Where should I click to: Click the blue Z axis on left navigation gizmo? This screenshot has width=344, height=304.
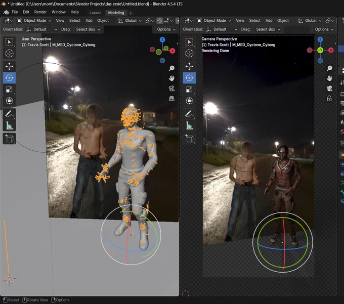[162, 39]
